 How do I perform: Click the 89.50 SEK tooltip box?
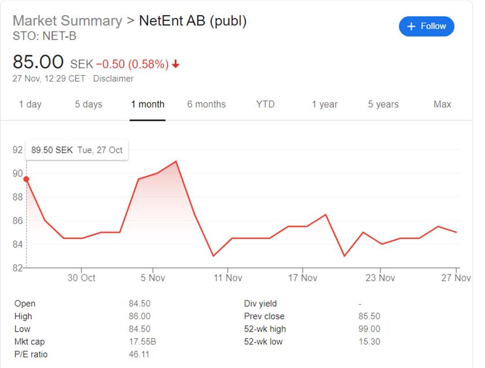(77, 150)
